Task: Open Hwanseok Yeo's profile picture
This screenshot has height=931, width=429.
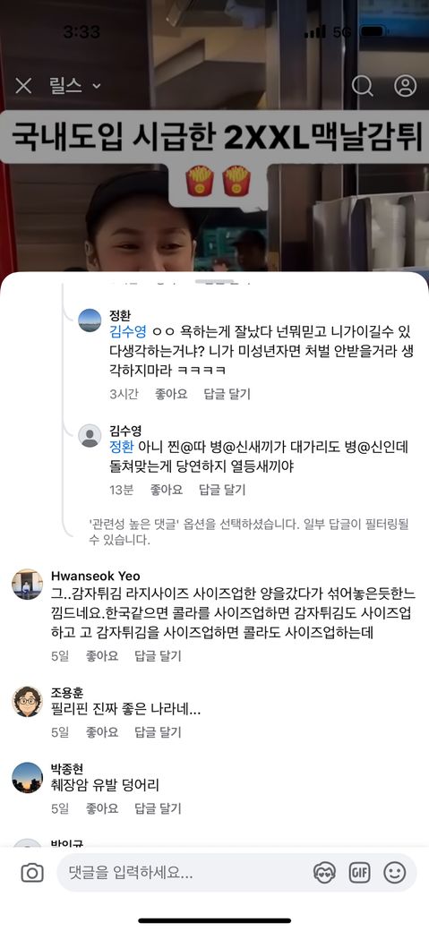Action: (x=28, y=585)
